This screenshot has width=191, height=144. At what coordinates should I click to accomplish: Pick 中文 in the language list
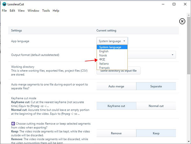point(102,60)
